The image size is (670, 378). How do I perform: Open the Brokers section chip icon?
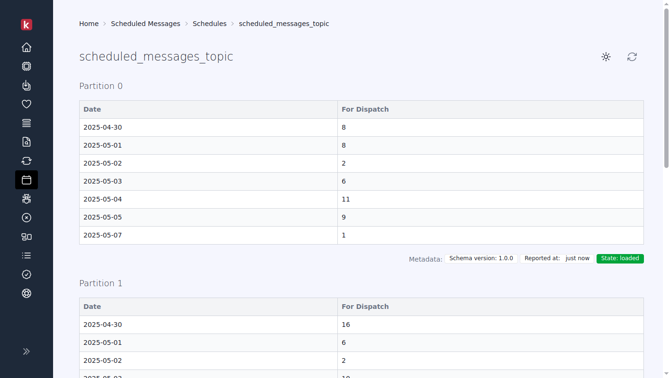click(x=27, y=66)
